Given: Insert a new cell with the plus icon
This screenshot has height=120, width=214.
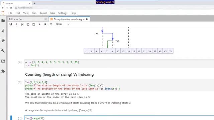Looking at the screenshot, I should [x=16, y=24].
